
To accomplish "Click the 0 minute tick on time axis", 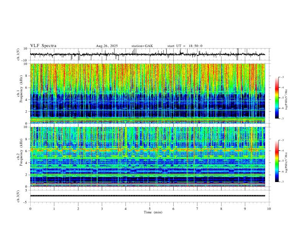I will click(30, 209).
